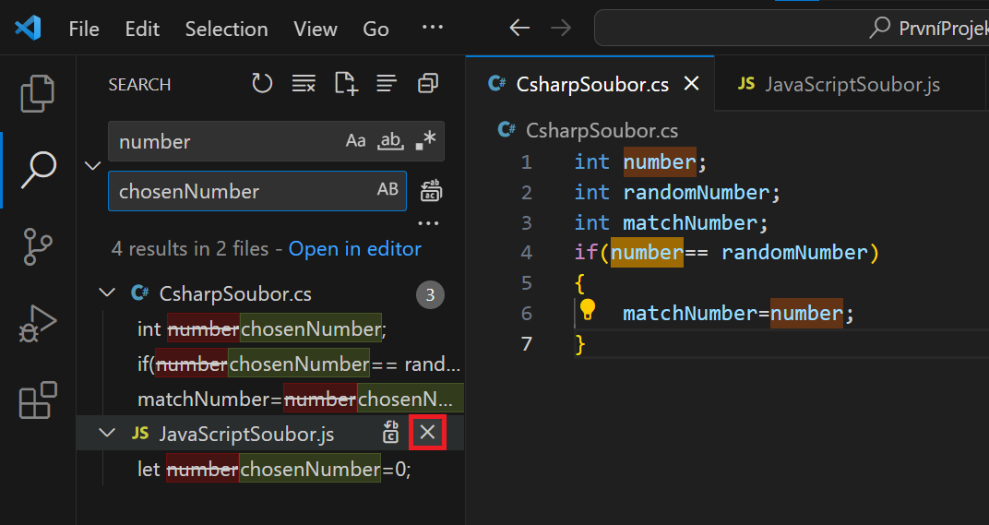Click the command center search box
The width and height of the screenshot is (989, 525).
pyautogui.click(x=792, y=28)
